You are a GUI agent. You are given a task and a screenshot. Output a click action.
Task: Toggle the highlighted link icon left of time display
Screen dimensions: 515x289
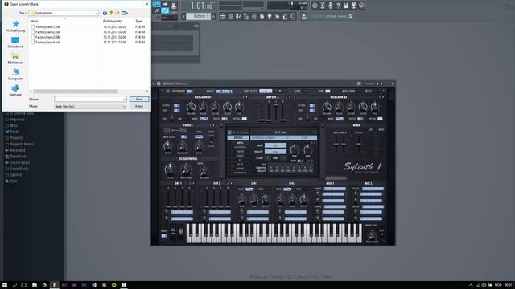click(x=165, y=10)
